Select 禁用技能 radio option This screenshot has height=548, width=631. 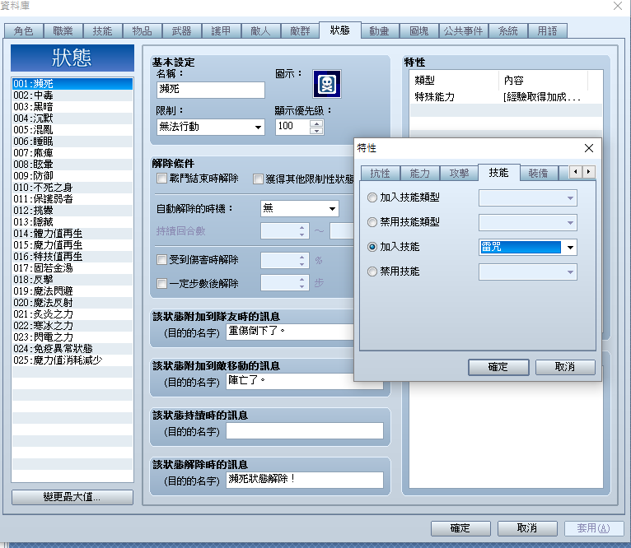click(x=372, y=272)
